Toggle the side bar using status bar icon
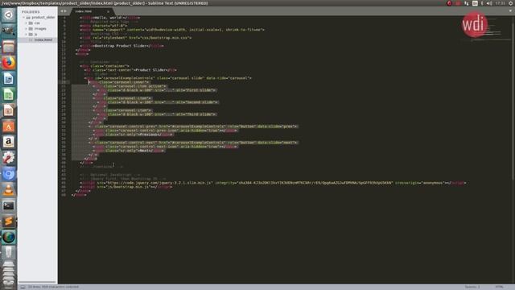Viewport: 515px width, 290px height. click(x=23, y=287)
